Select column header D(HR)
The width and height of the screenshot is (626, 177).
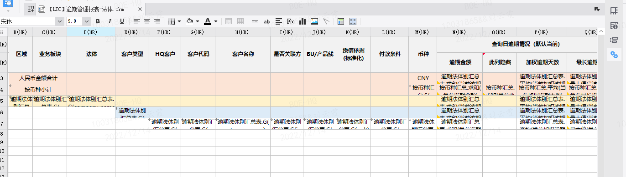pyautogui.click(x=91, y=32)
